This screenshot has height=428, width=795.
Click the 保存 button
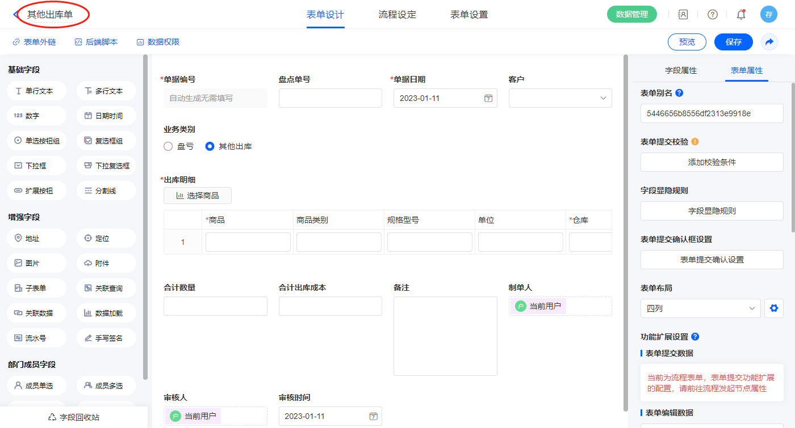[x=733, y=42]
